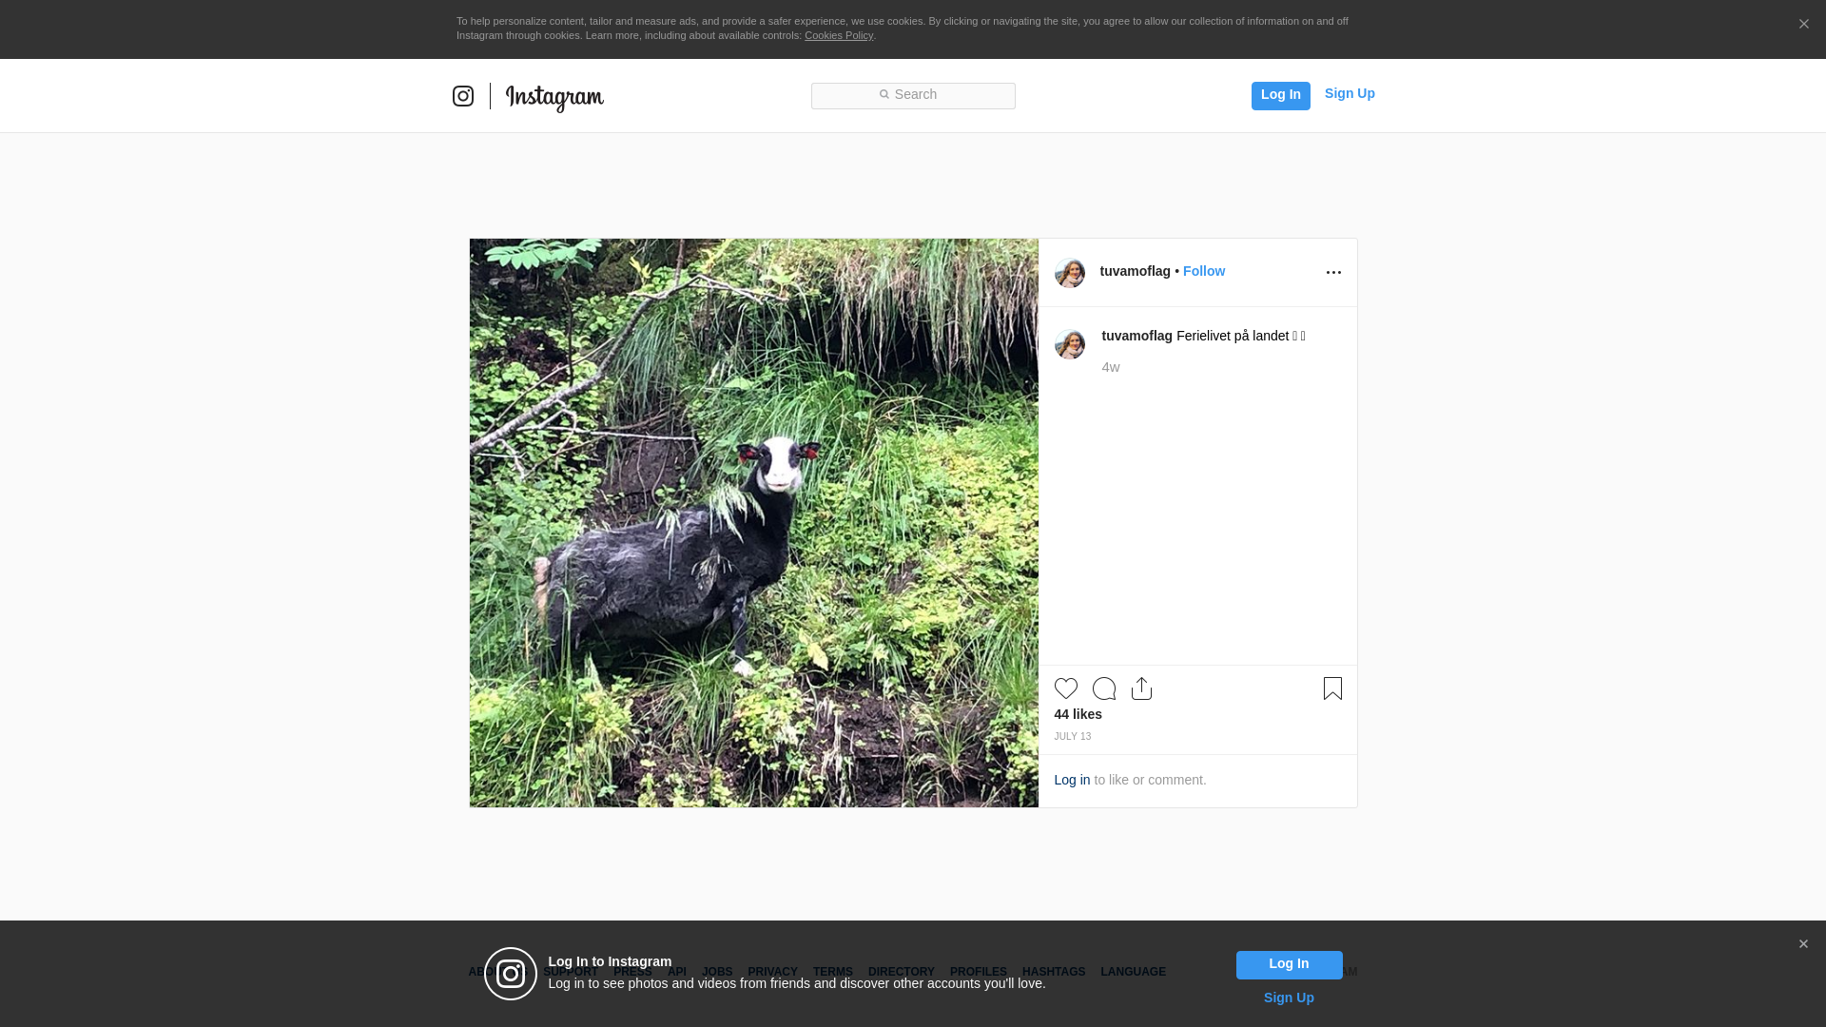Open tuvamoflag avatar beside the caption

1069,344
